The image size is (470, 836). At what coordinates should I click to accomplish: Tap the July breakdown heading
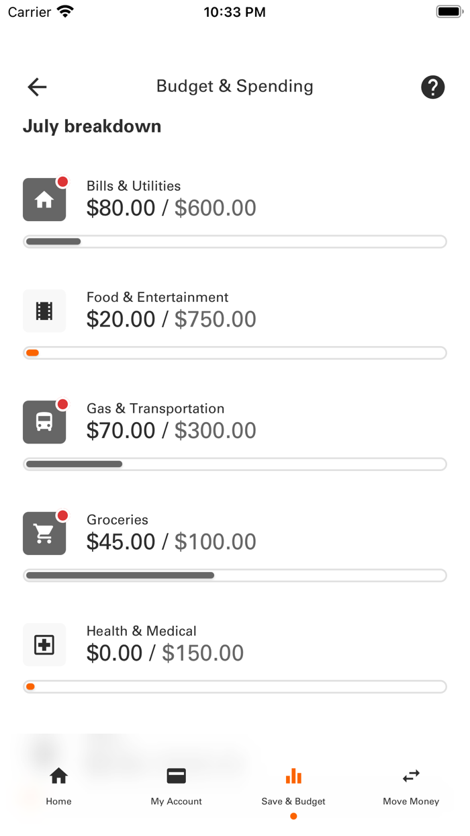tap(92, 126)
